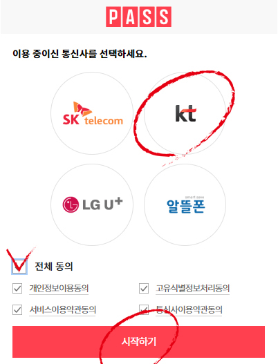This screenshot has width=278, height=364.
Task: Toggle the 서비스이용약관동의 checkbox
Action: (x=17, y=309)
